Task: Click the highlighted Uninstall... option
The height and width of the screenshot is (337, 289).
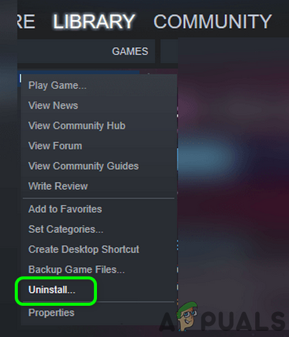Action: (52, 290)
